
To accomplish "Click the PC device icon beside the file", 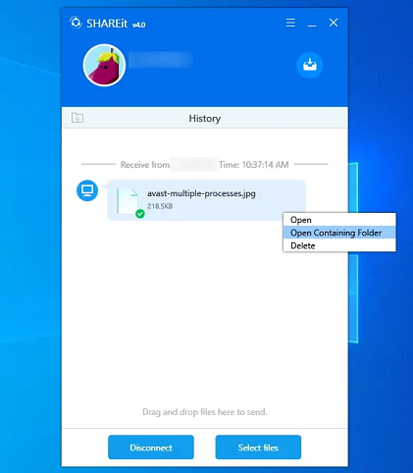I will click(87, 190).
